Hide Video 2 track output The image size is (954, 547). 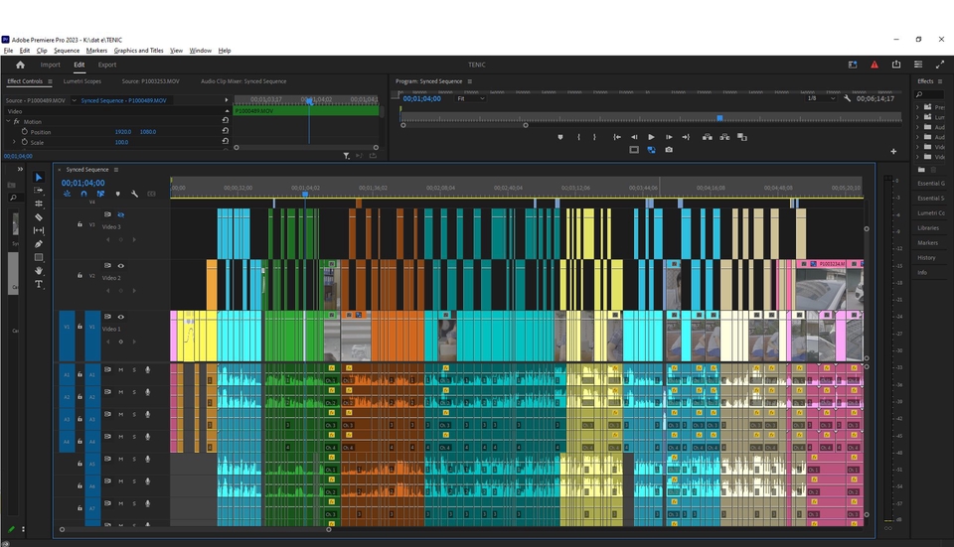point(121,266)
